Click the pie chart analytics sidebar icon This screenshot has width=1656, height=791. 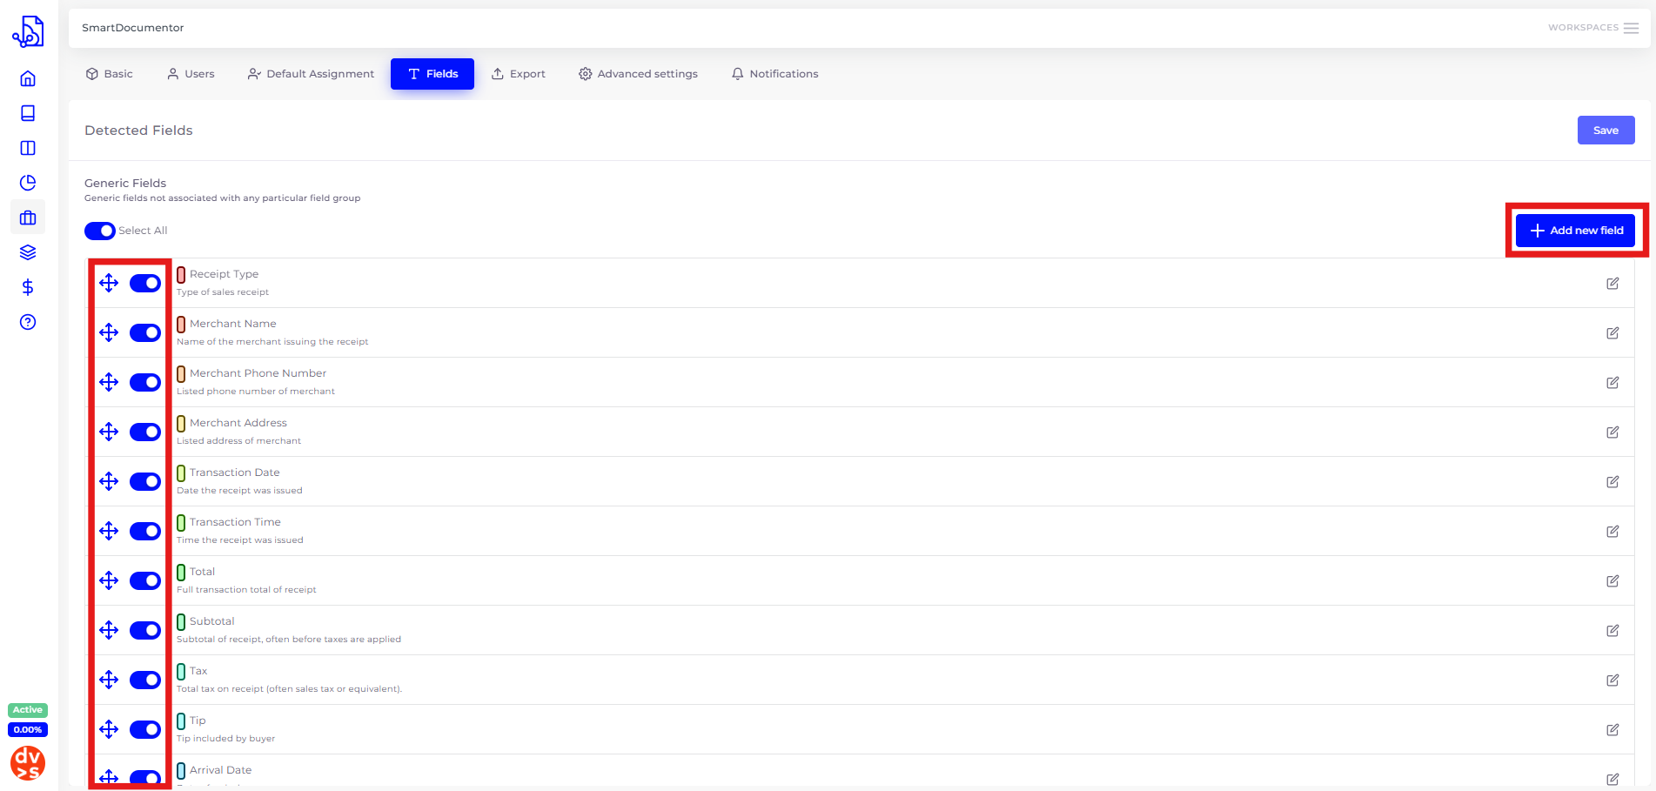28,183
